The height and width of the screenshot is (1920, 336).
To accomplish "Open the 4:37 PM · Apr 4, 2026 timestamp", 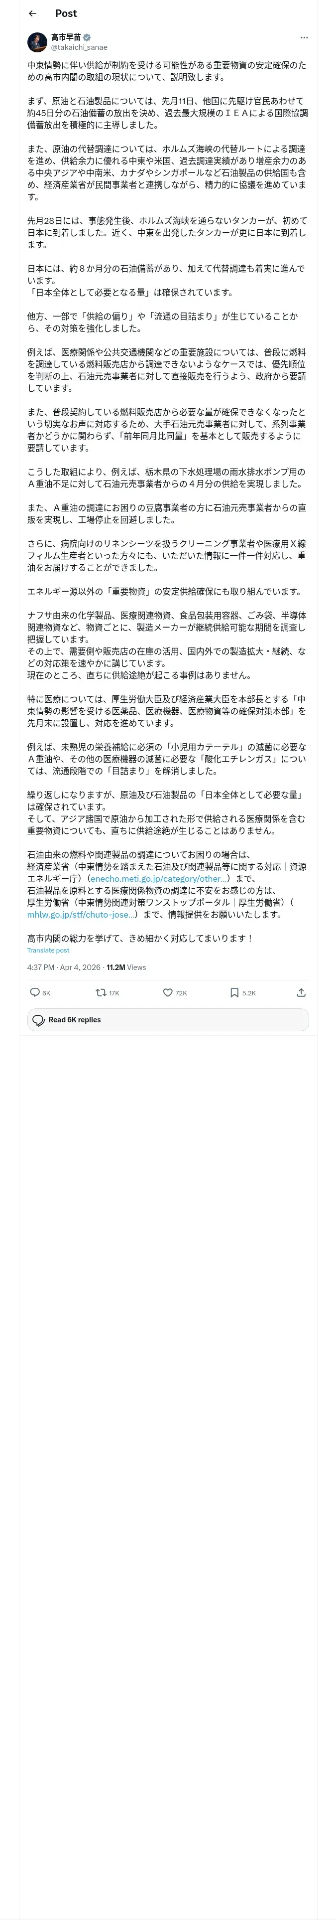I will (x=64, y=967).
